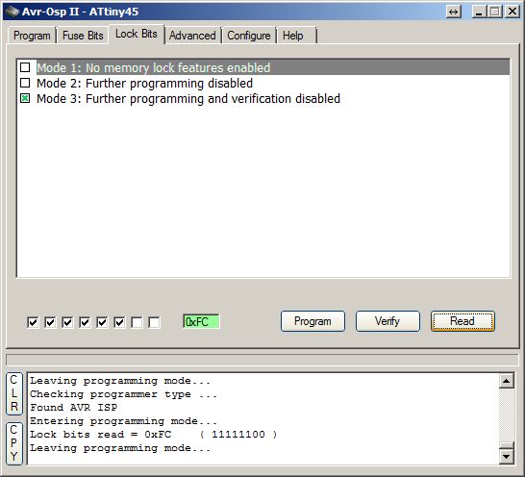Image resolution: width=525 pixels, height=477 pixels.
Task: Click 'Entering programming mode...' log line
Action: (123, 421)
